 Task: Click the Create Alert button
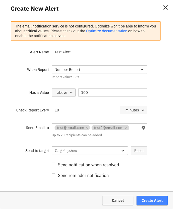tap(152, 200)
